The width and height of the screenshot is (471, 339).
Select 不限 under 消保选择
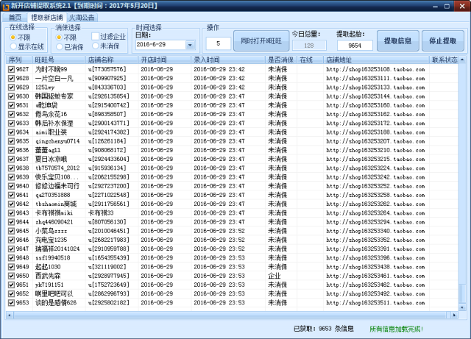click(x=66, y=38)
